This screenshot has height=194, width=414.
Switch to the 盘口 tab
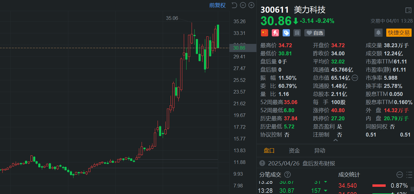point(269,150)
